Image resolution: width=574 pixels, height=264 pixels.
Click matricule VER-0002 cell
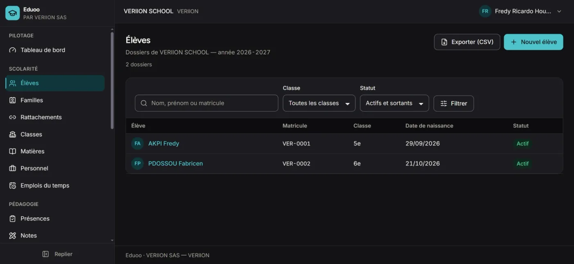point(296,163)
